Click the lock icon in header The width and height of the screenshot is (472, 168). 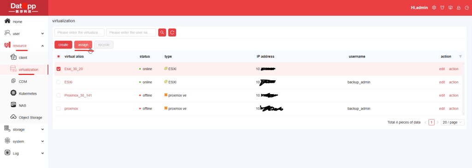point(459,7)
